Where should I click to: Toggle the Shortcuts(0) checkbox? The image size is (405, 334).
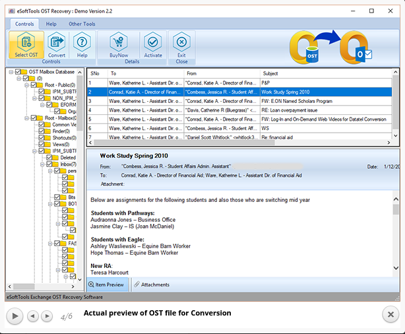(x=42, y=138)
